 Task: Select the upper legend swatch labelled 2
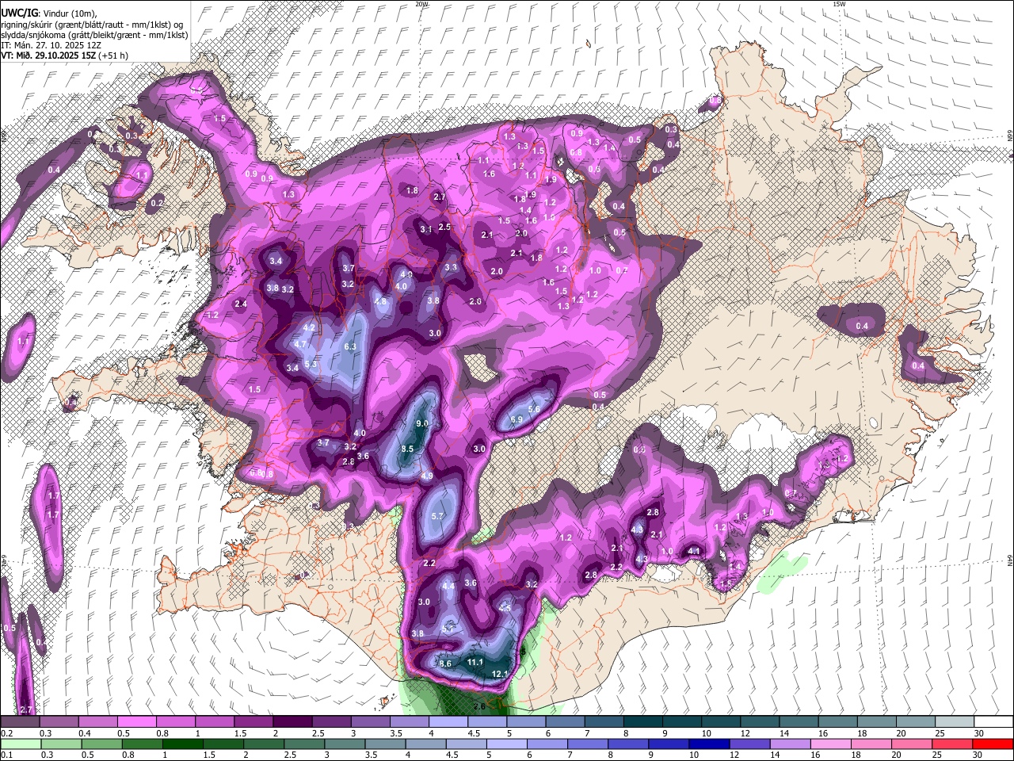pos(292,722)
